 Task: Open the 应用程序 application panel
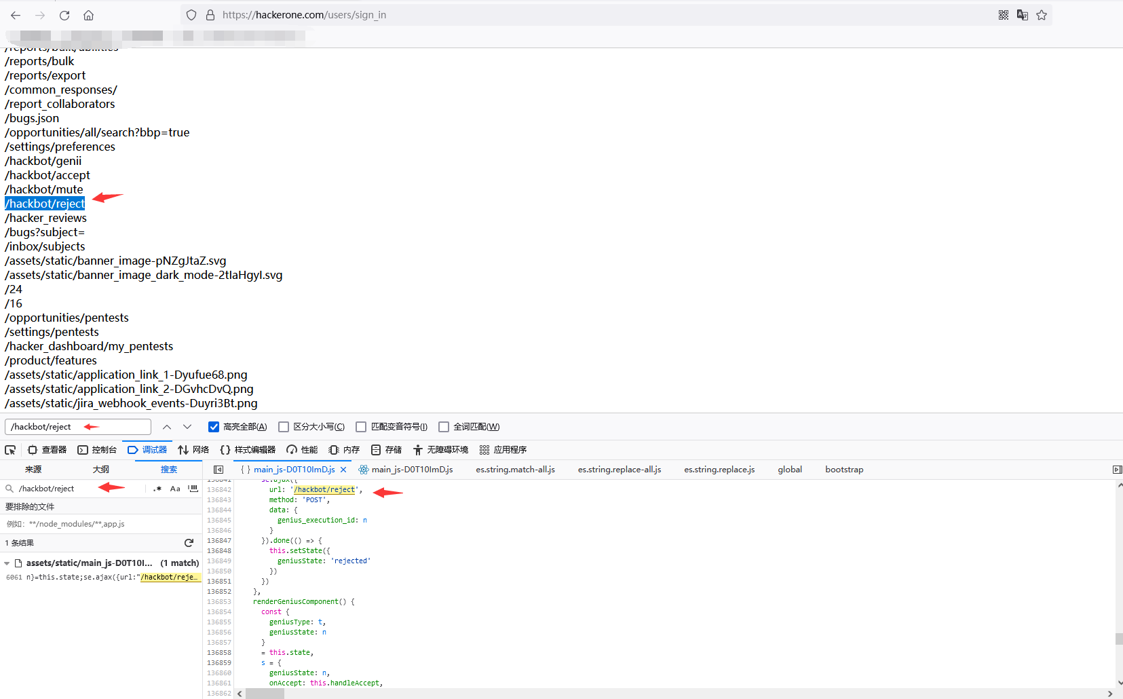click(503, 450)
